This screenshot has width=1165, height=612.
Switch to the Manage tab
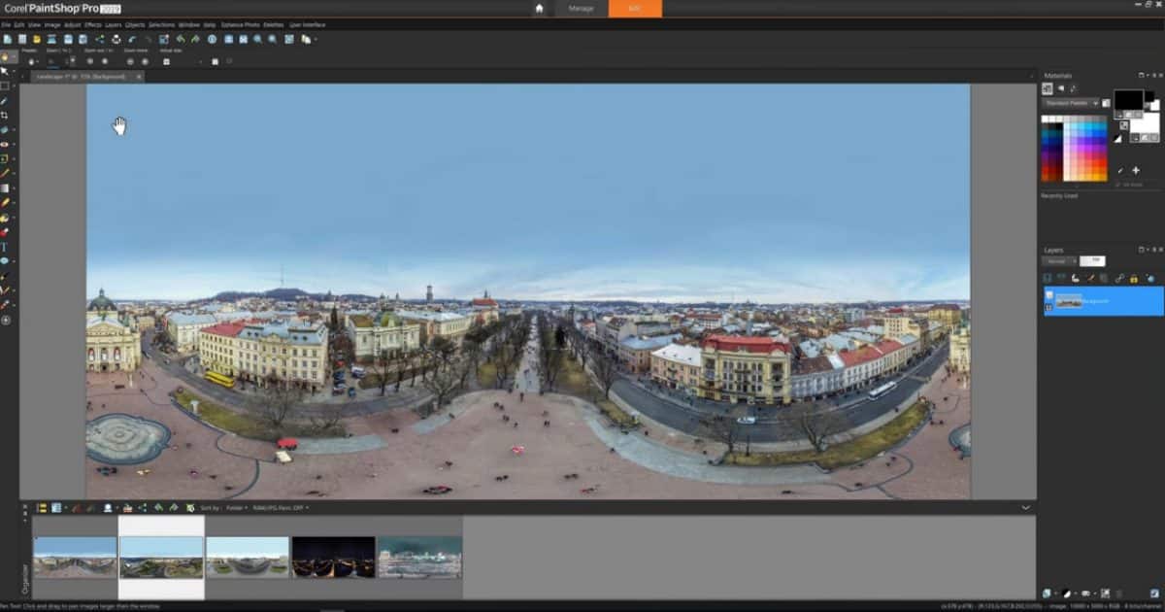580,8
